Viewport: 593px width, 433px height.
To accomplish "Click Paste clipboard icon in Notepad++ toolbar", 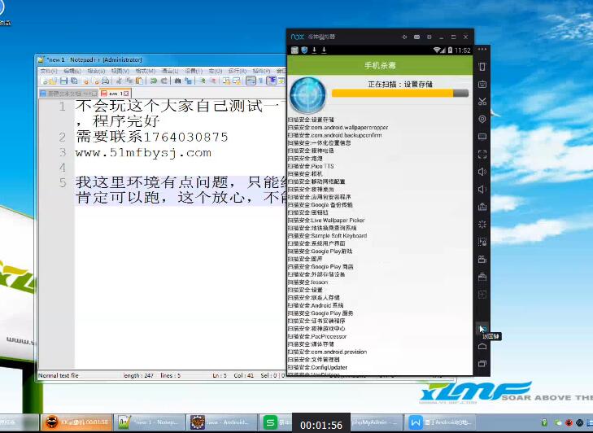I will pos(139,81).
